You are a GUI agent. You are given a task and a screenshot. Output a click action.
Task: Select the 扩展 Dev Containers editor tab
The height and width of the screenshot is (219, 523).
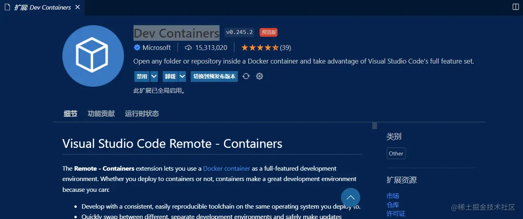[x=42, y=7]
